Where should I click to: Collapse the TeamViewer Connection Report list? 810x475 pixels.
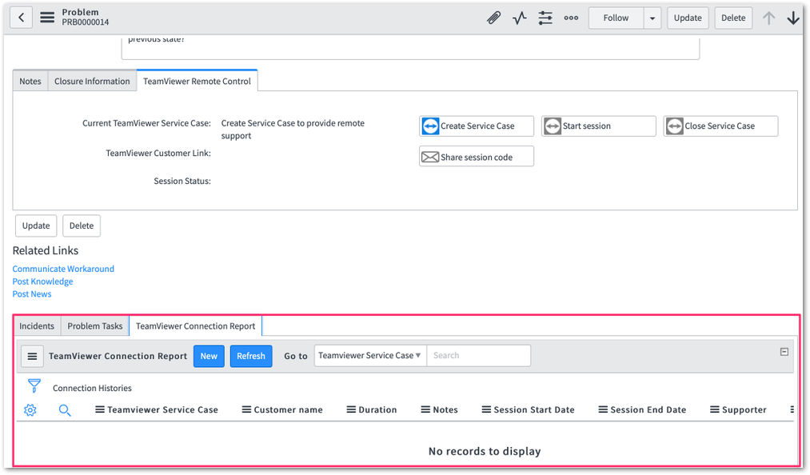pos(784,352)
